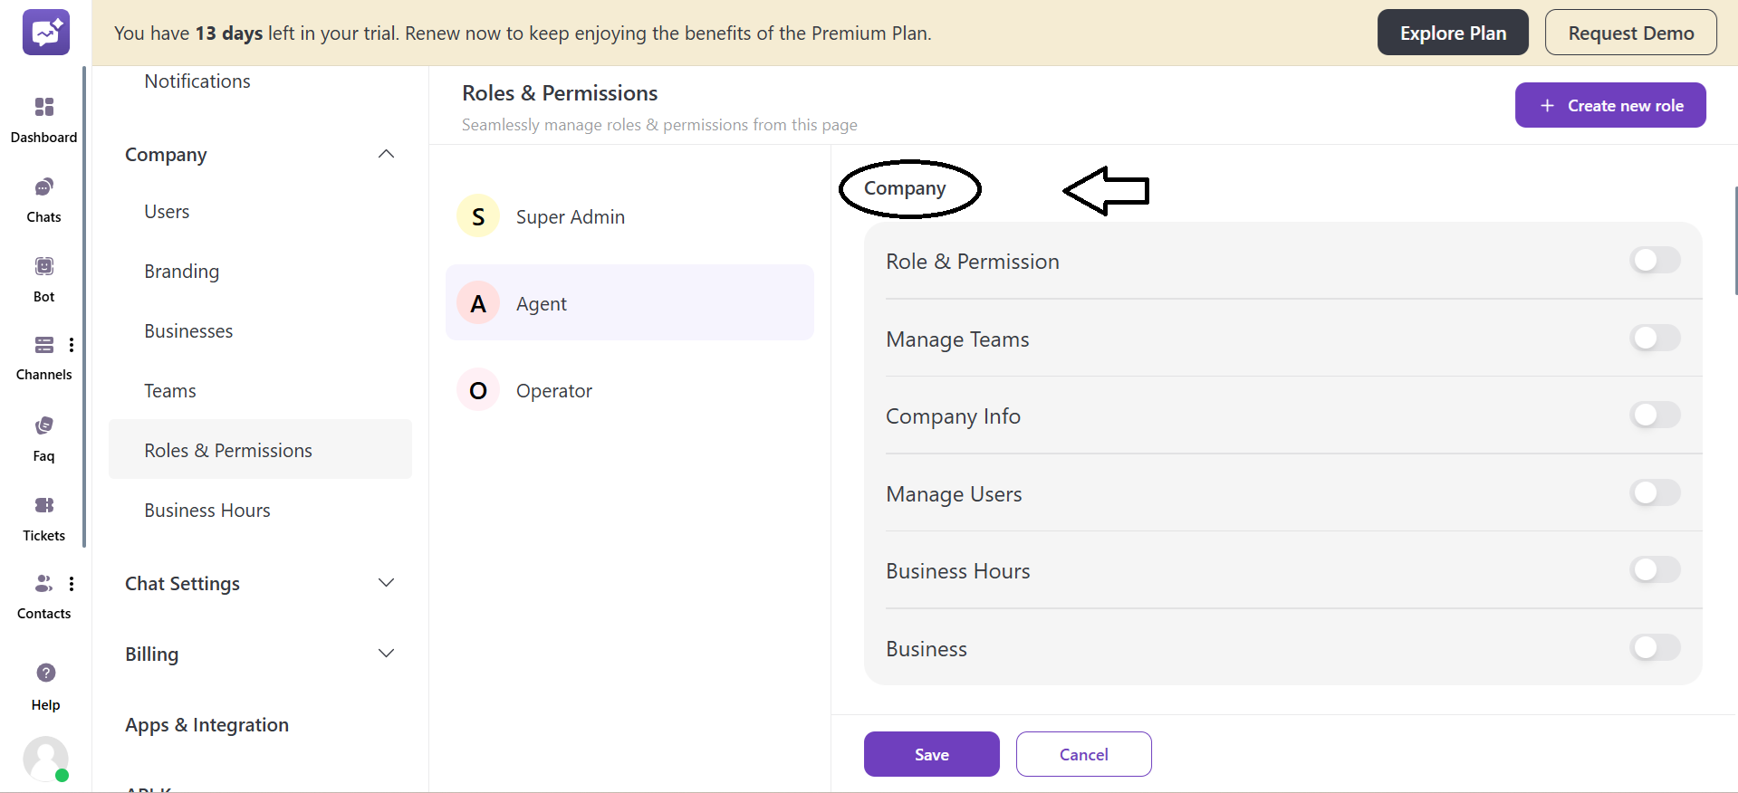Switch to the Super Admin role
Image resolution: width=1738 pixels, height=793 pixels.
pos(571,216)
